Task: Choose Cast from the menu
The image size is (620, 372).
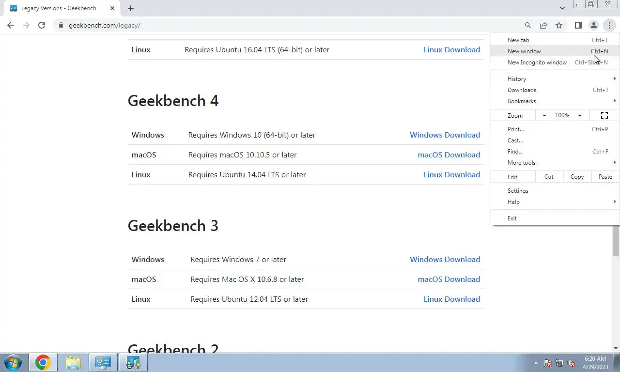Action: click(555, 140)
